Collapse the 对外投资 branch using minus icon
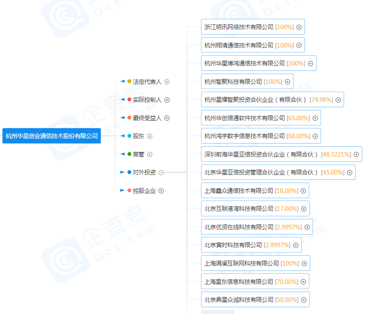 coord(161,172)
